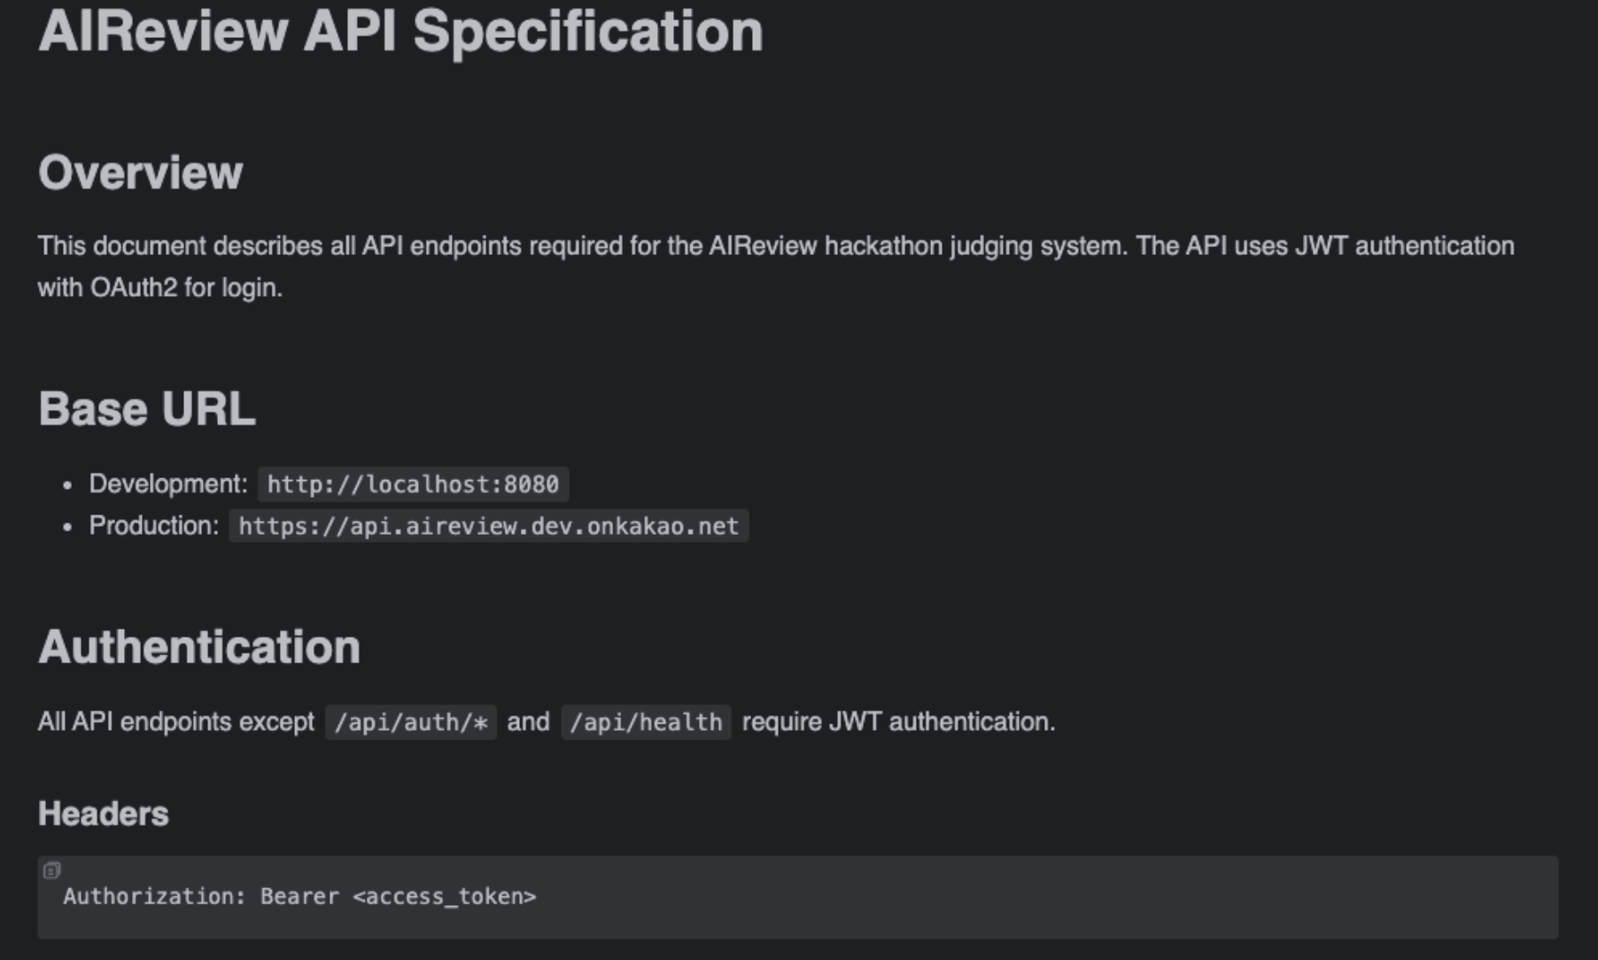The width and height of the screenshot is (1598, 960).
Task: Select the Overview heading
Action: pos(140,172)
